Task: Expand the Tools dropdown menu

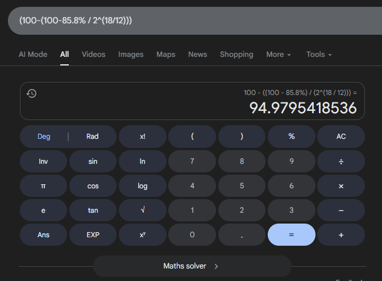Action: pyautogui.click(x=319, y=55)
